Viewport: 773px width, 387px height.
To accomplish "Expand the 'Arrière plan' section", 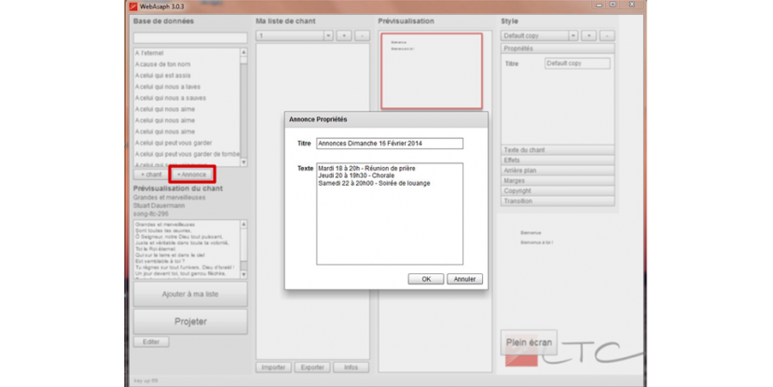I will (x=558, y=171).
